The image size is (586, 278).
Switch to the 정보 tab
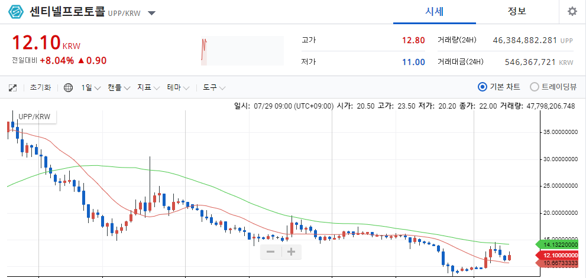click(x=517, y=12)
